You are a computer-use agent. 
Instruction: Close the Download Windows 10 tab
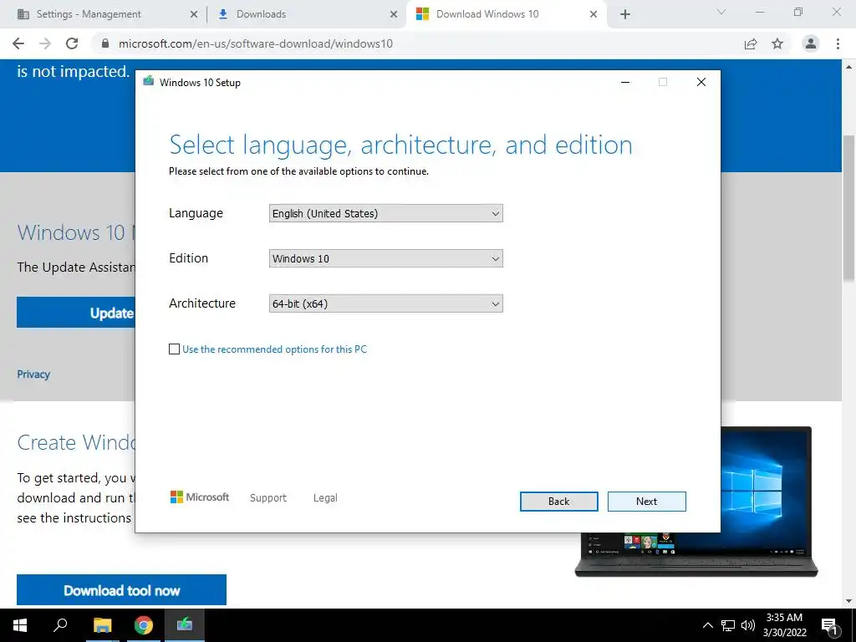594,14
